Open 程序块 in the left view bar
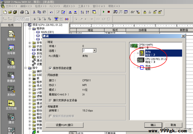Viewport: 193px width, 134px height. pyautogui.click(x=11, y=36)
